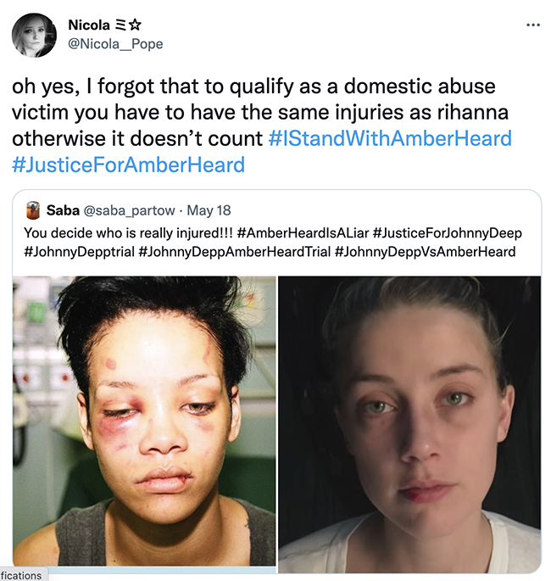Open the #JohnnyDeppAmberHeardTrial hashtag

pyautogui.click(x=235, y=252)
